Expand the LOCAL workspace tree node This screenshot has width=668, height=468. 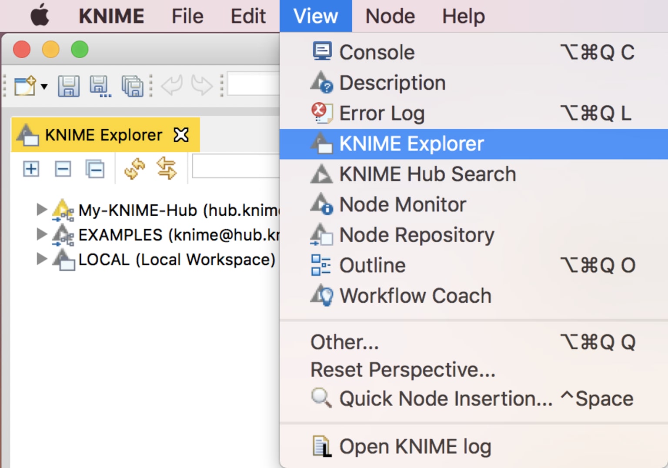click(41, 259)
